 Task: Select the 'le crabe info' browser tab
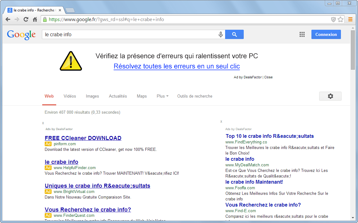click(34, 10)
